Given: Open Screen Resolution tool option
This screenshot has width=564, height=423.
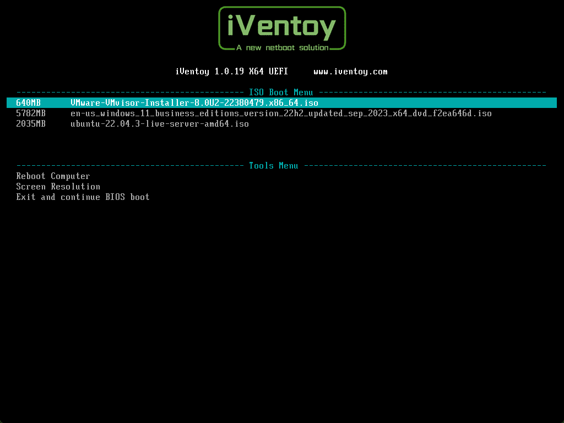Looking at the screenshot, I should [58, 186].
